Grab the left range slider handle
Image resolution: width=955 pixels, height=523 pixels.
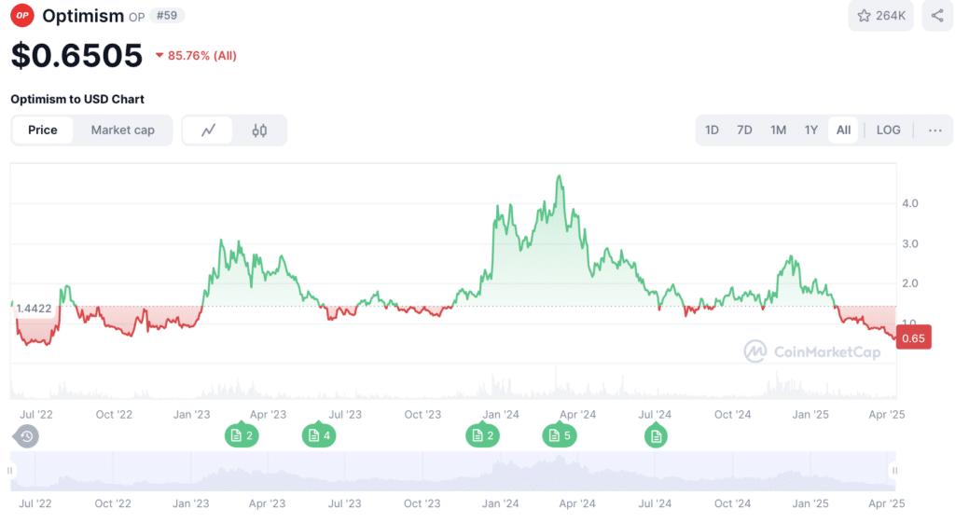(9, 471)
